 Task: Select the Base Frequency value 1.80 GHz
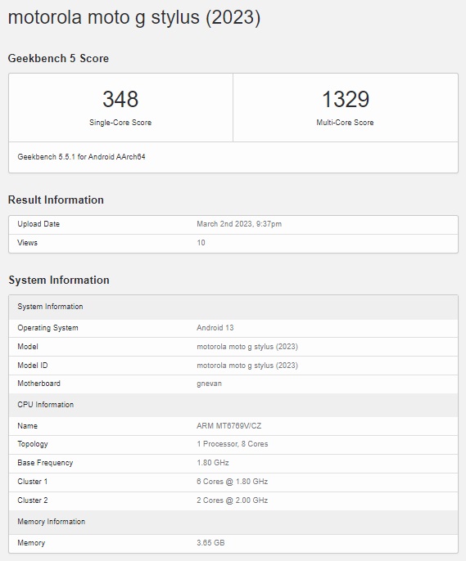pyautogui.click(x=213, y=463)
